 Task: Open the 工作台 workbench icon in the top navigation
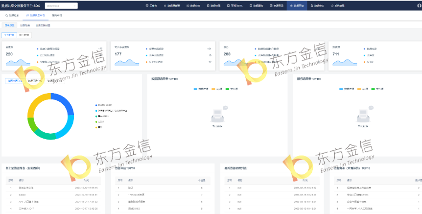coord(147,6)
